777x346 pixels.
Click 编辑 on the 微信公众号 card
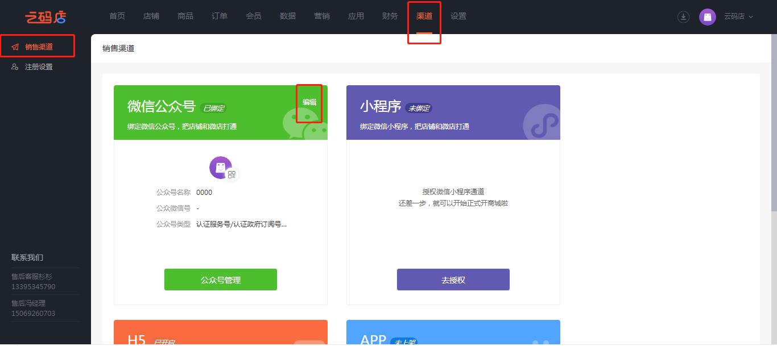point(309,102)
